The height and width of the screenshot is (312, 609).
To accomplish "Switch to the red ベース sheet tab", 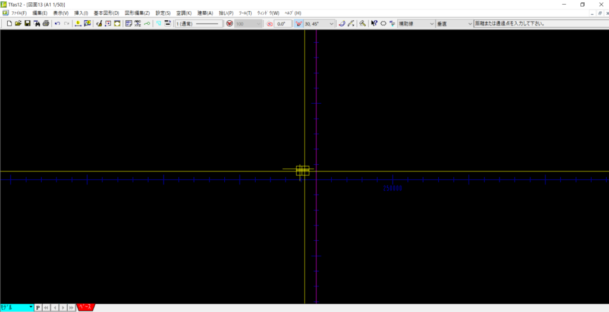I will [x=85, y=307].
